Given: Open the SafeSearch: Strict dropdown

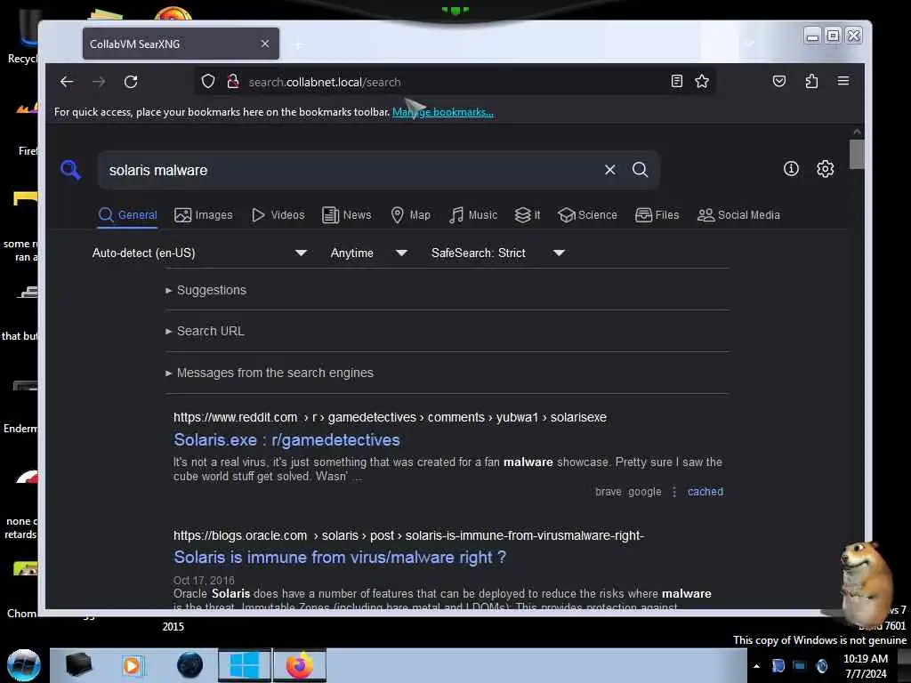Looking at the screenshot, I should 498,253.
